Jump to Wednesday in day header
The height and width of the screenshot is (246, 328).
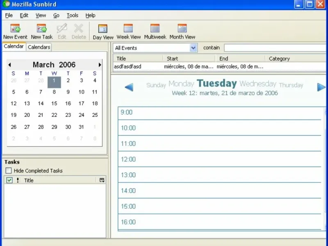pyautogui.click(x=258, y=84)
